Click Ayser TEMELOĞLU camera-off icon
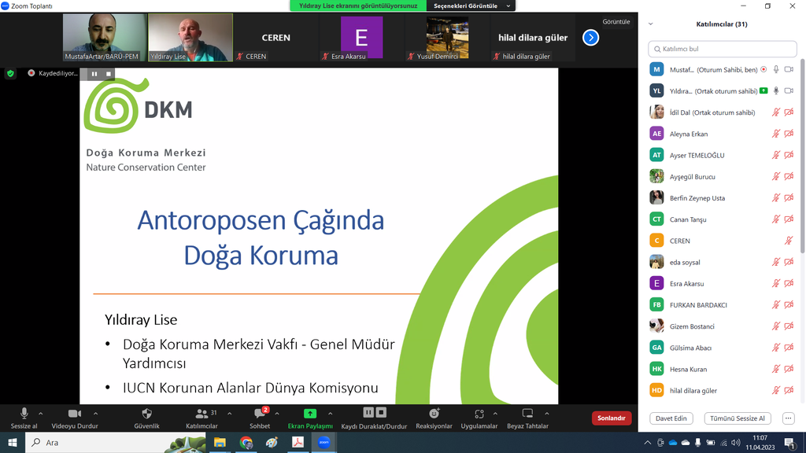Viewport: 806px width, 453px height. point(789,155)
